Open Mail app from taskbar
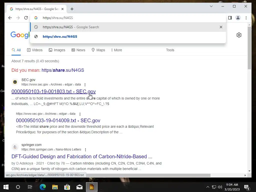 tap(79, 187)
